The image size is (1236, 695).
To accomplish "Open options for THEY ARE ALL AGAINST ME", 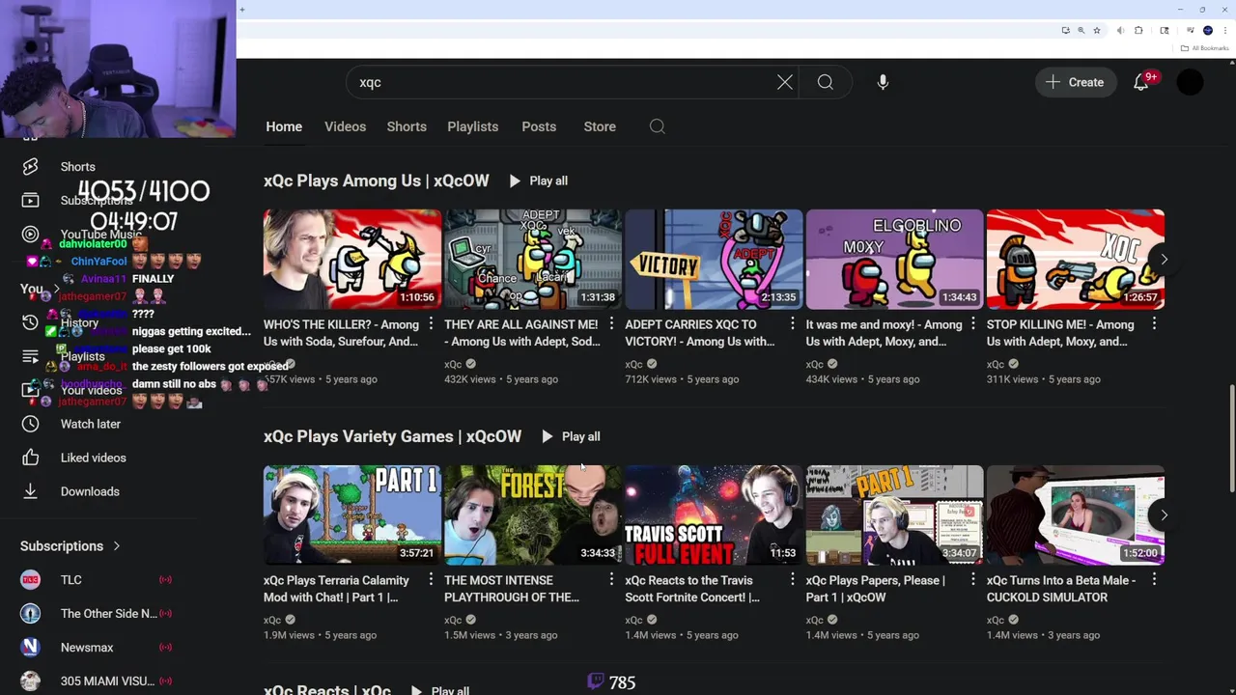I will (x=611, y=324).
